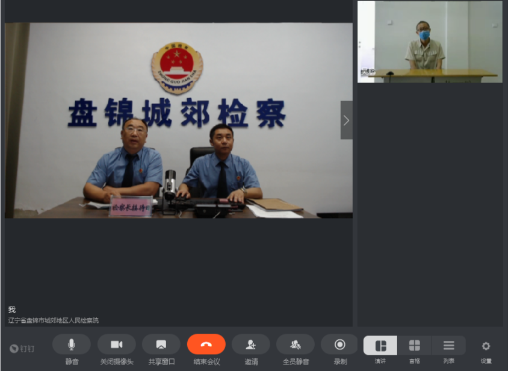The image size is (508, 371).
Task: Click the participant name tag on thumbnail
Action: coord(367,72)
